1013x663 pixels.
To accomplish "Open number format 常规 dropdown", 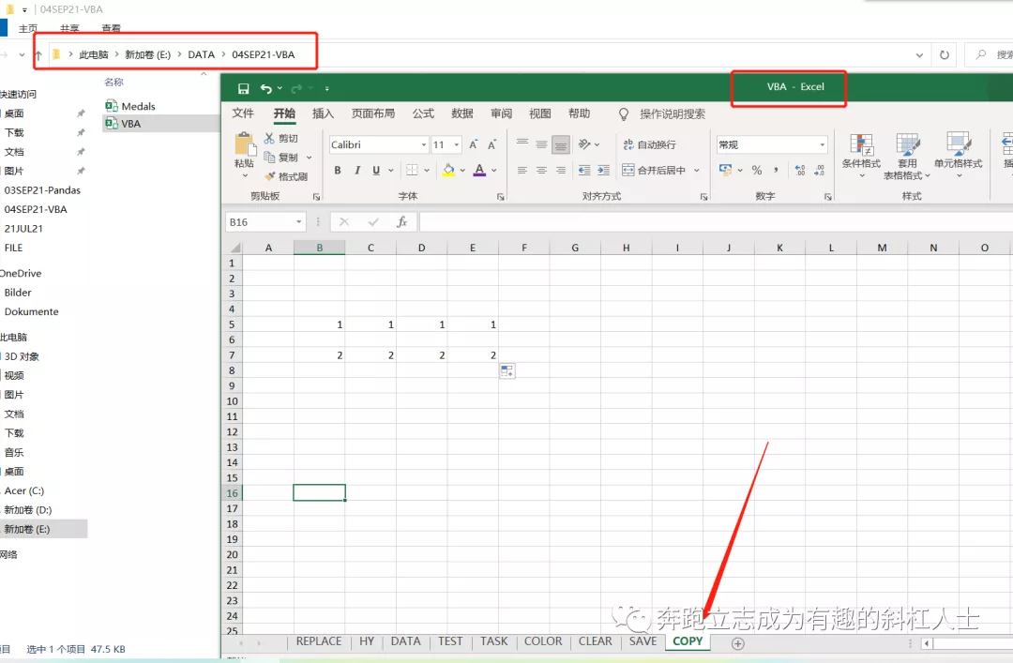I will [x=823, y=144].
